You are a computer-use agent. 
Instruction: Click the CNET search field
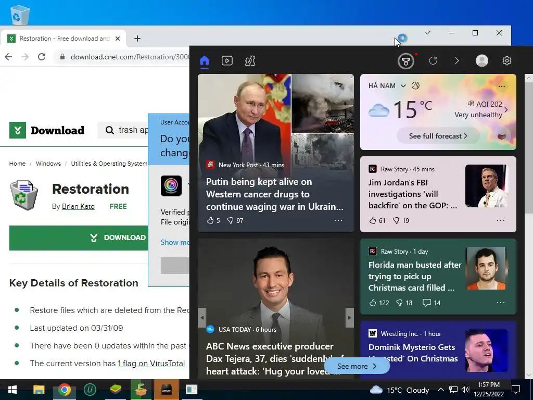[123, 130]
